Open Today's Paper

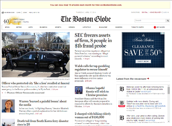click(x=137, y=27)
